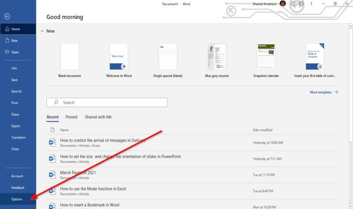
Task: Click into the Search field
Action: 107,102
